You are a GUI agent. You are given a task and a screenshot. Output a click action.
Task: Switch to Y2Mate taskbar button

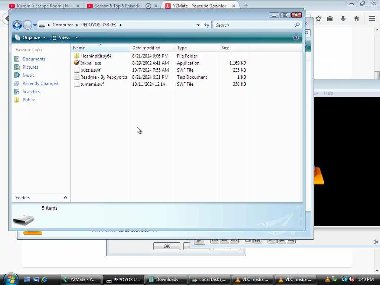81,279
